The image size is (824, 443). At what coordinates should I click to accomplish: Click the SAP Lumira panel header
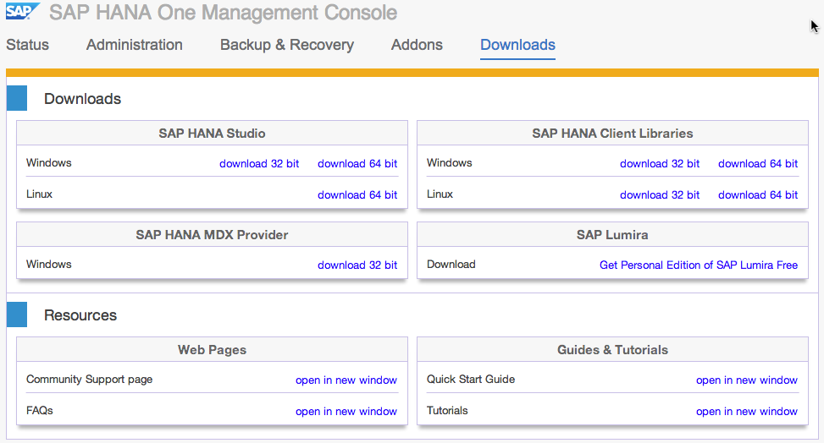point(612,235)
